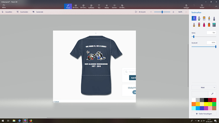Open the Eyedropper color picker
This screenshot has height=123, width=219.
(x=212, y=94)
